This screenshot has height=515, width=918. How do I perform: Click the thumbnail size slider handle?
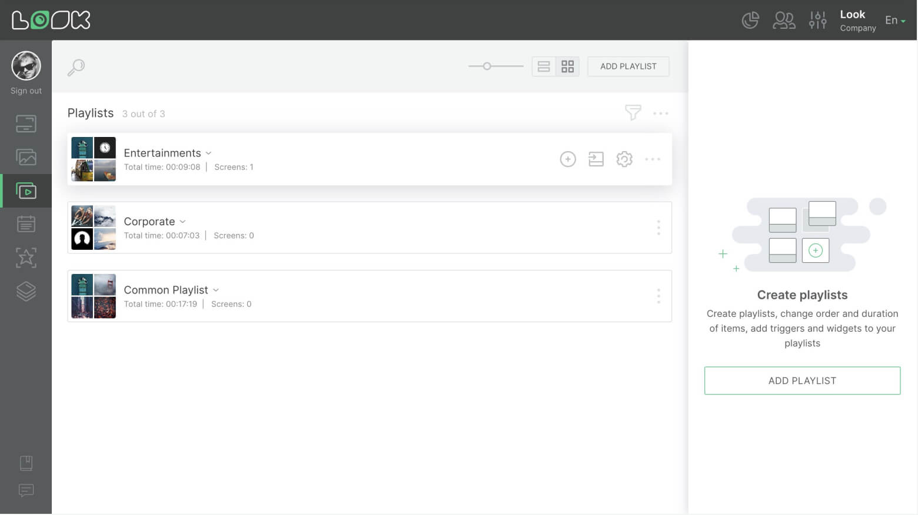[x=487, y=66]
